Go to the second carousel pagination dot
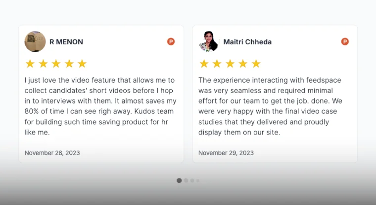Screen dimensions: 376x205 click(186, 180)
